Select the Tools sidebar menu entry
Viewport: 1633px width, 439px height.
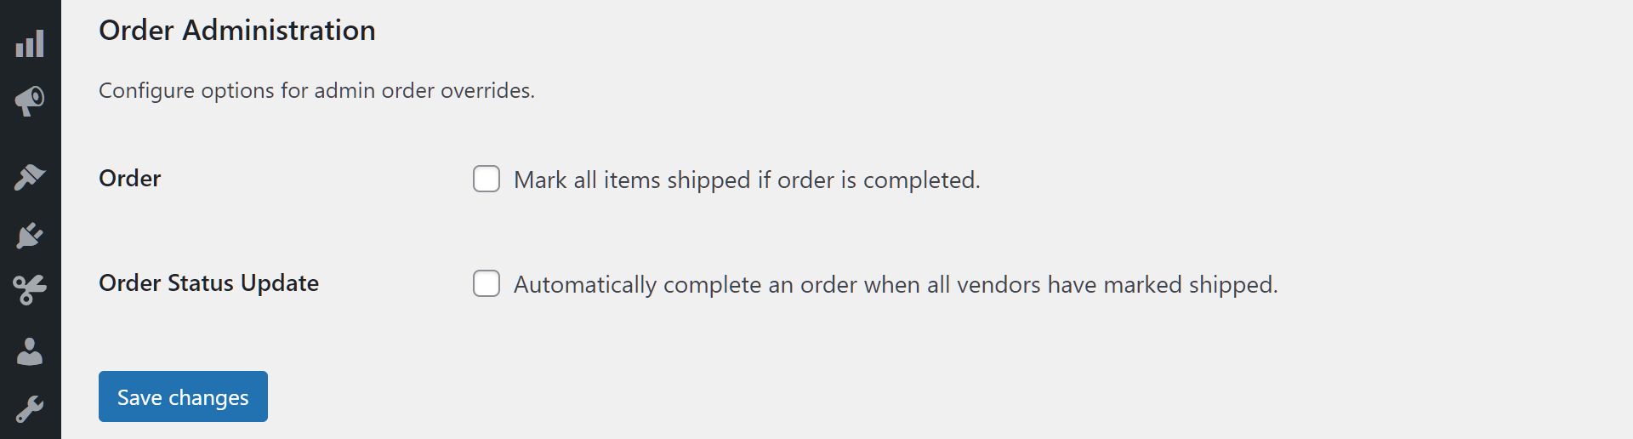pyautogui.click(x=30, y=409)
